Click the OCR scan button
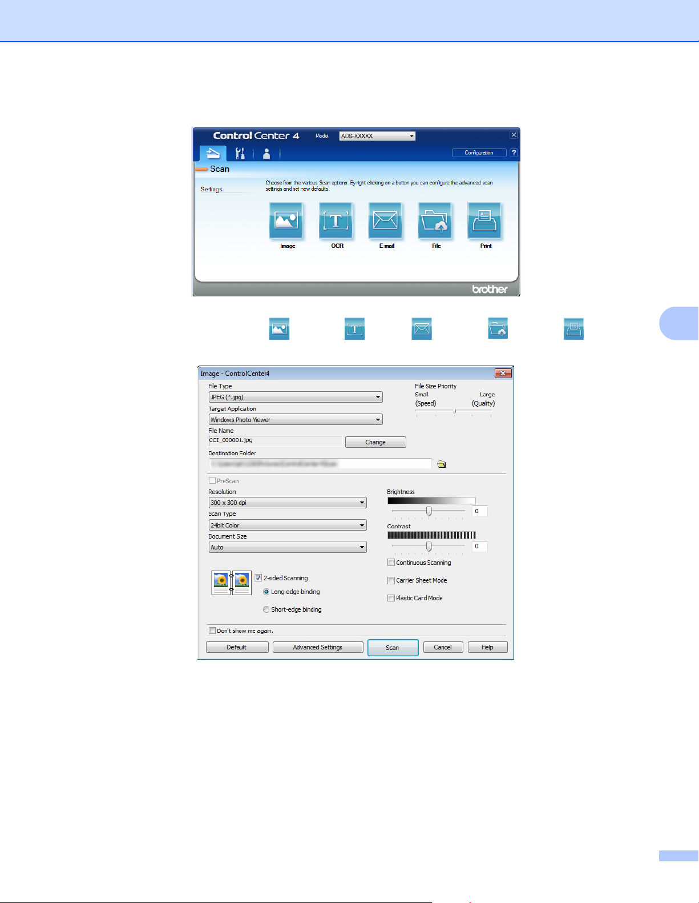This screenshot has height=903, width=699. tap(336, 220)
